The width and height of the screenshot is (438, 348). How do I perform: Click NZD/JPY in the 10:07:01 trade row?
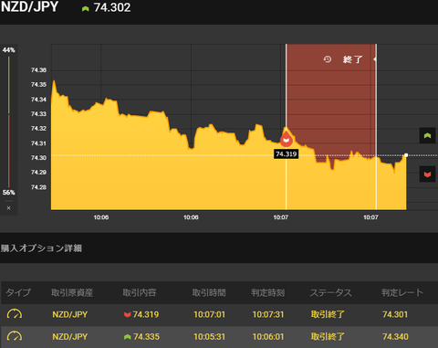(70, 314)
